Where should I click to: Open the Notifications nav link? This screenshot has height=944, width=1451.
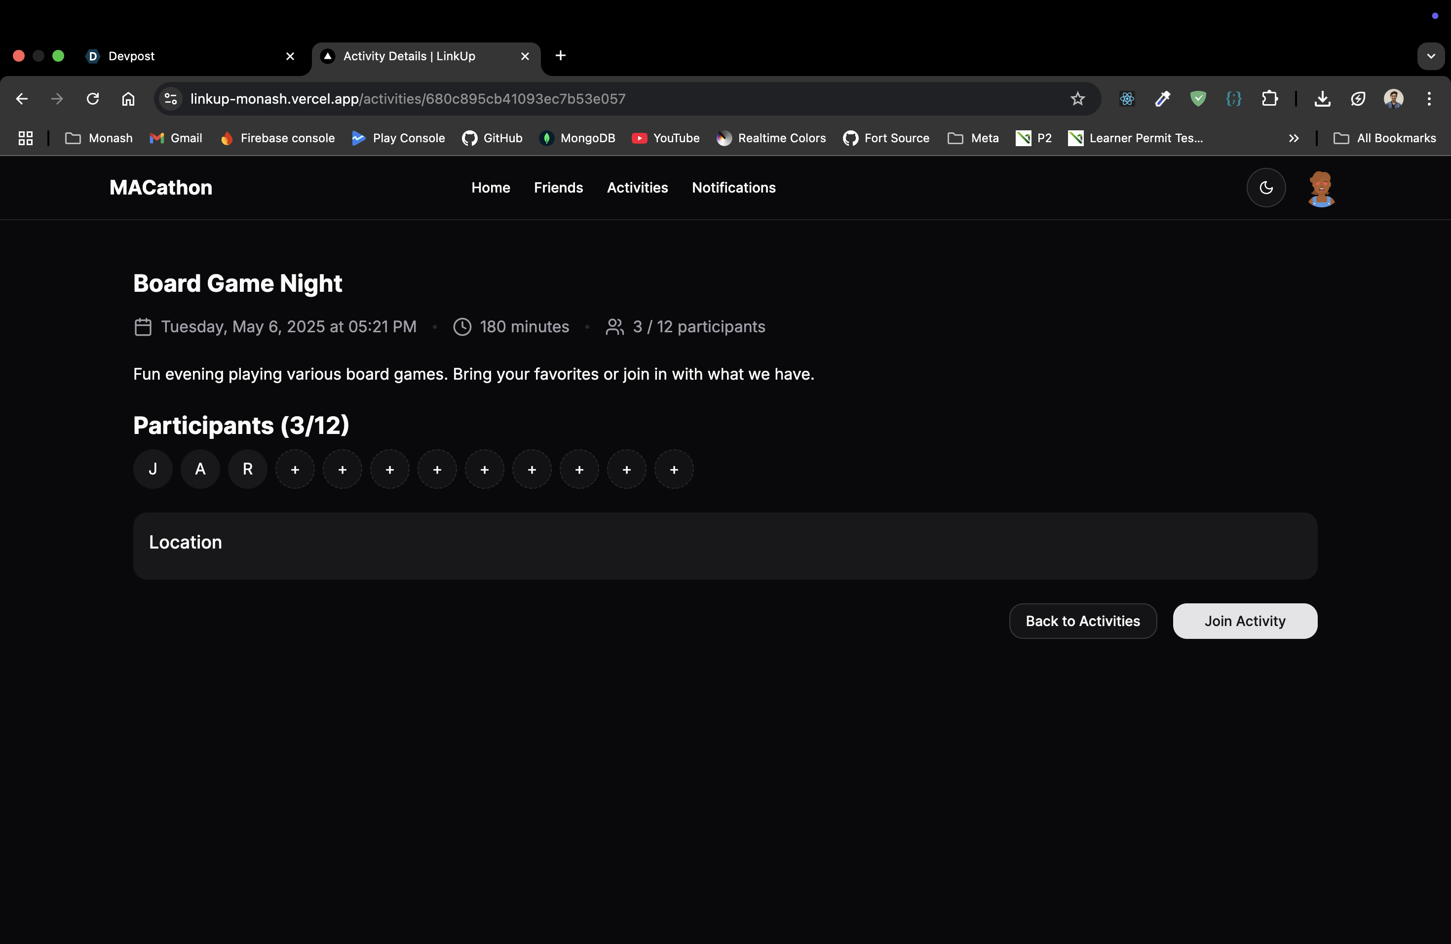(733, 188)
